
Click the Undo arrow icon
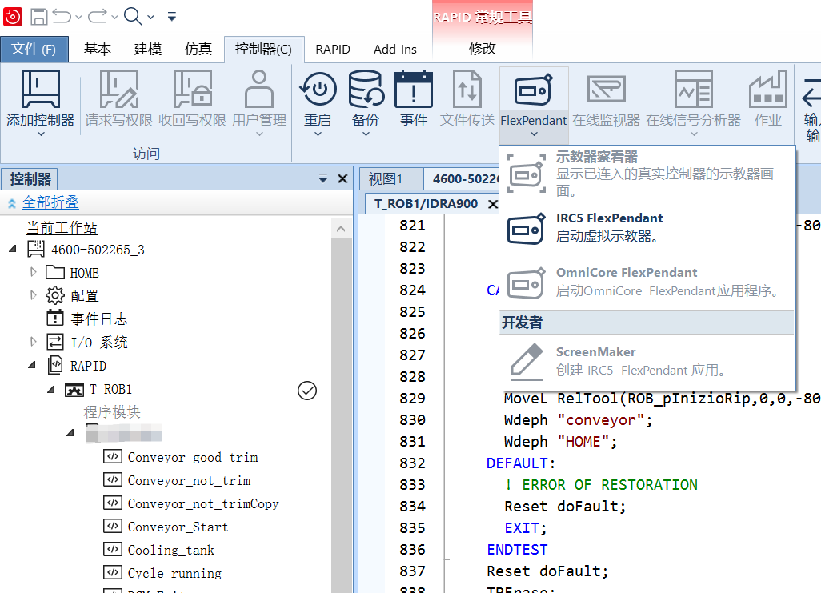tap(62, 17)
